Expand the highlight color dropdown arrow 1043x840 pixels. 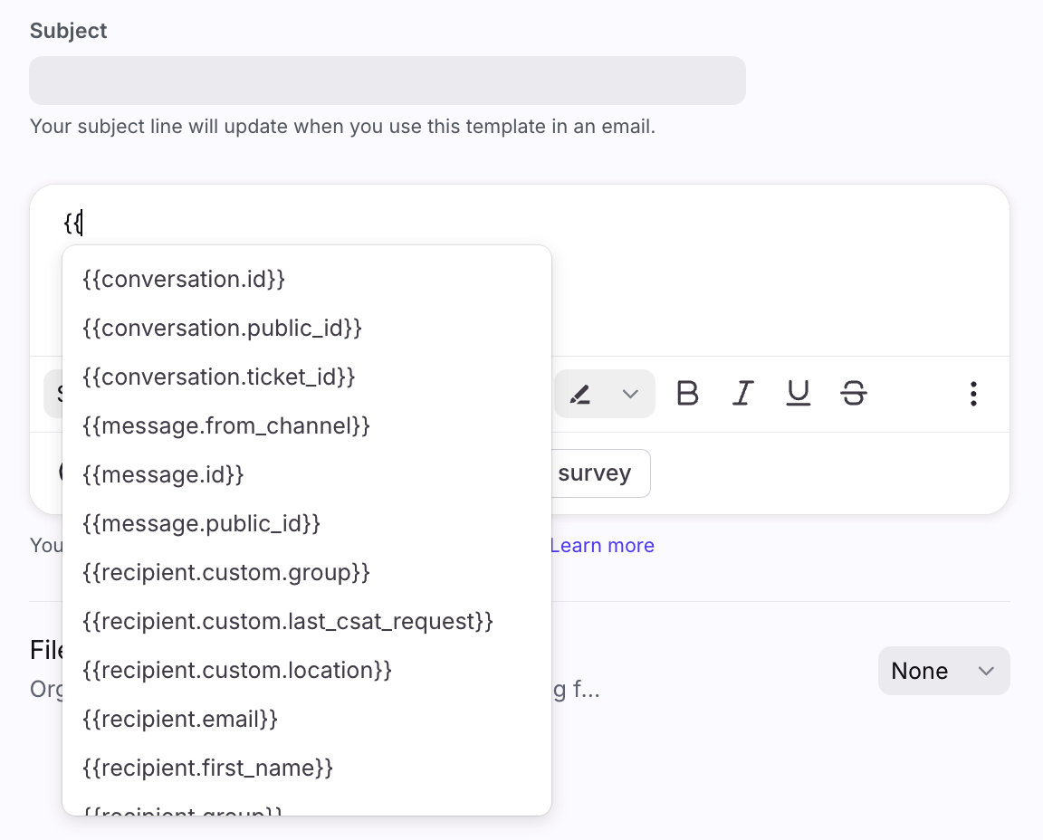[x=630, y=394]
